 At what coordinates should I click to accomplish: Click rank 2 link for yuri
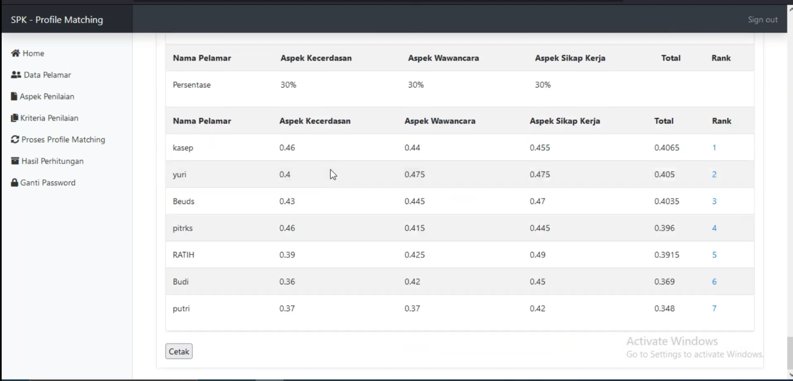point(714,174)
